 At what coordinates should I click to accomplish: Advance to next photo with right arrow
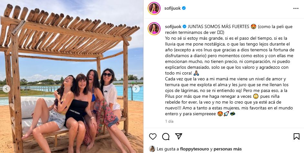[x=136, y=89]
